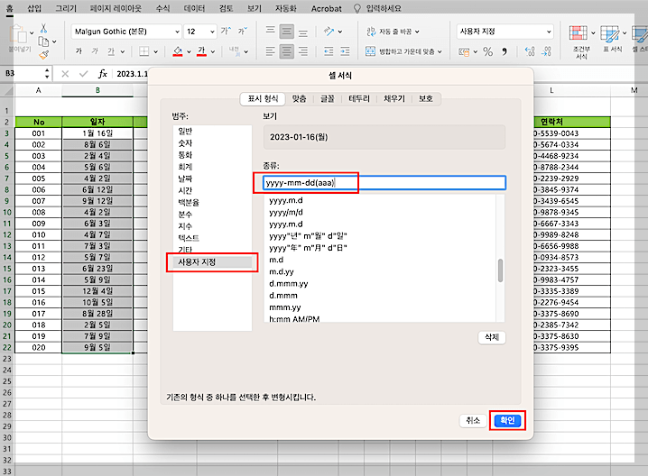The width and height of the screenshot is (648, 476).
Task: Align text right icon
Action: (x=303, y=51)
